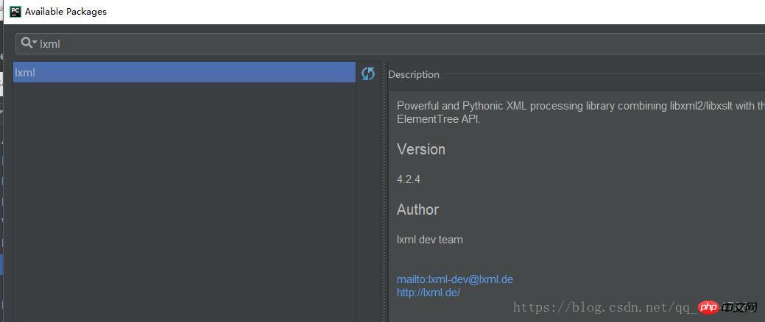Screen dimensions: 765x322
Task: Click the 4.2.4 version number
Action: click(x=409, y=179)
